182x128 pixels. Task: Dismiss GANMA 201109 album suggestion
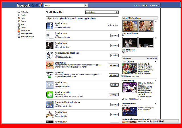[156, 38]
